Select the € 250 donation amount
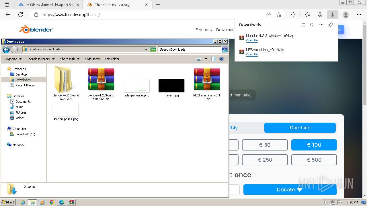 [x=265, y=160]
